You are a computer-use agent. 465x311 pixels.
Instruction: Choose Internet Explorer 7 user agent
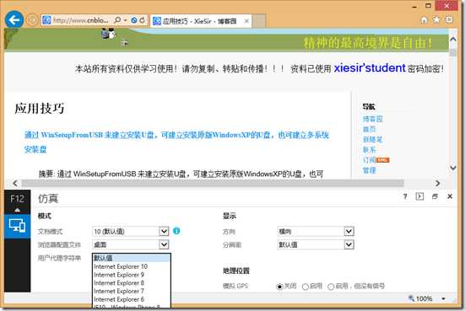132,291
